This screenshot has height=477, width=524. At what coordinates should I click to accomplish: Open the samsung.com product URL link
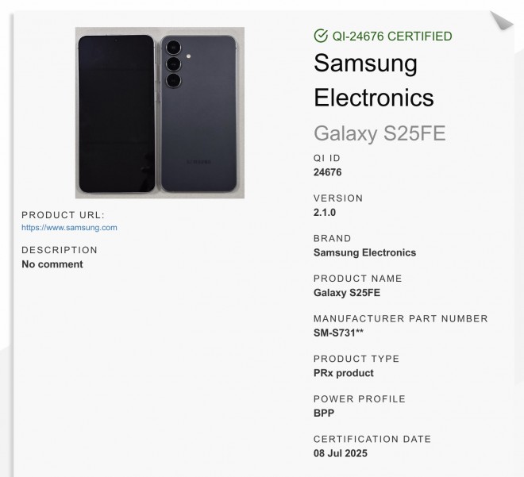[69, 228]
